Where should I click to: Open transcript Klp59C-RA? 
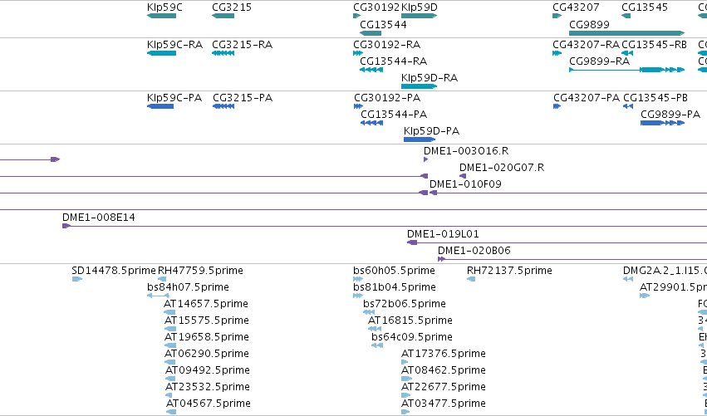161,53
